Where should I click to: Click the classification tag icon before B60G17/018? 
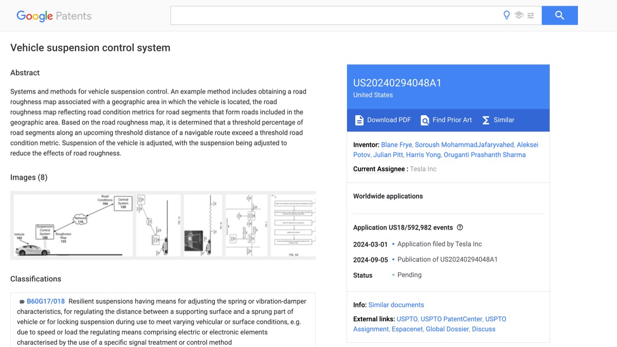22,302
